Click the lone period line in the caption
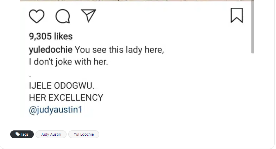This screenshot has width=276, height=149. (30, 75)
